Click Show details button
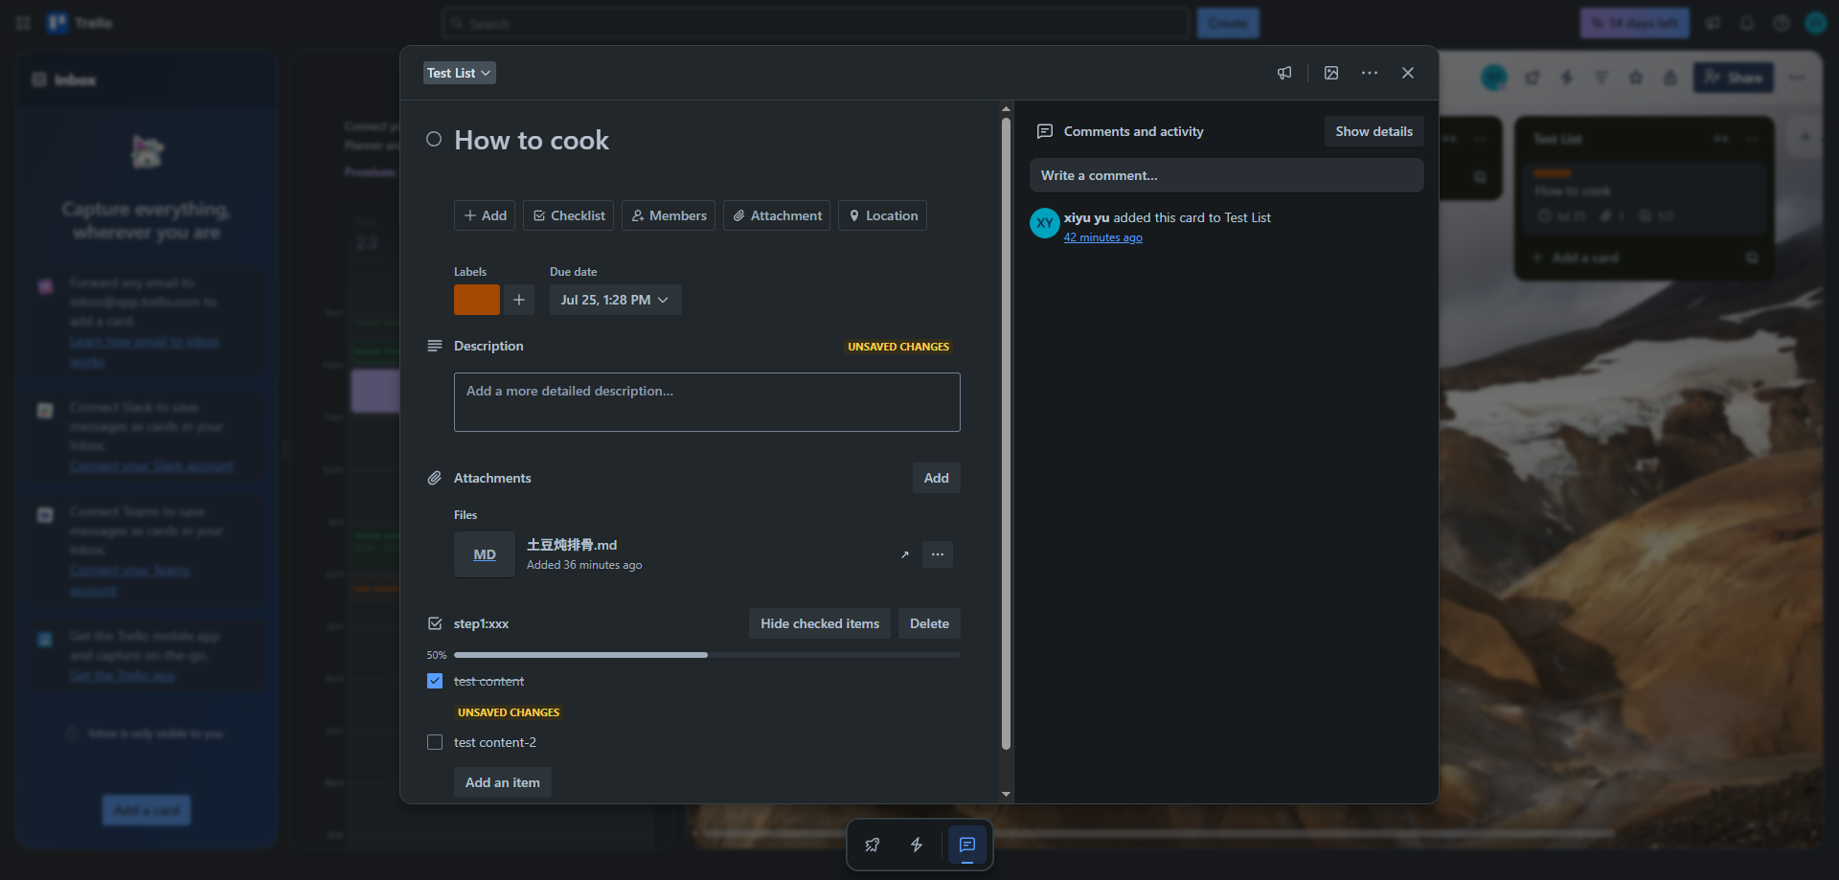The image size is (1839, 880). pyautogui.click(x=1374, y=131)
